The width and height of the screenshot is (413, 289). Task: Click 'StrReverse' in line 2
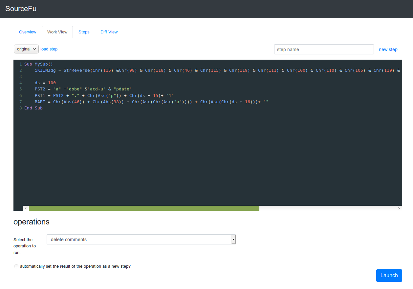pos(77,70)
